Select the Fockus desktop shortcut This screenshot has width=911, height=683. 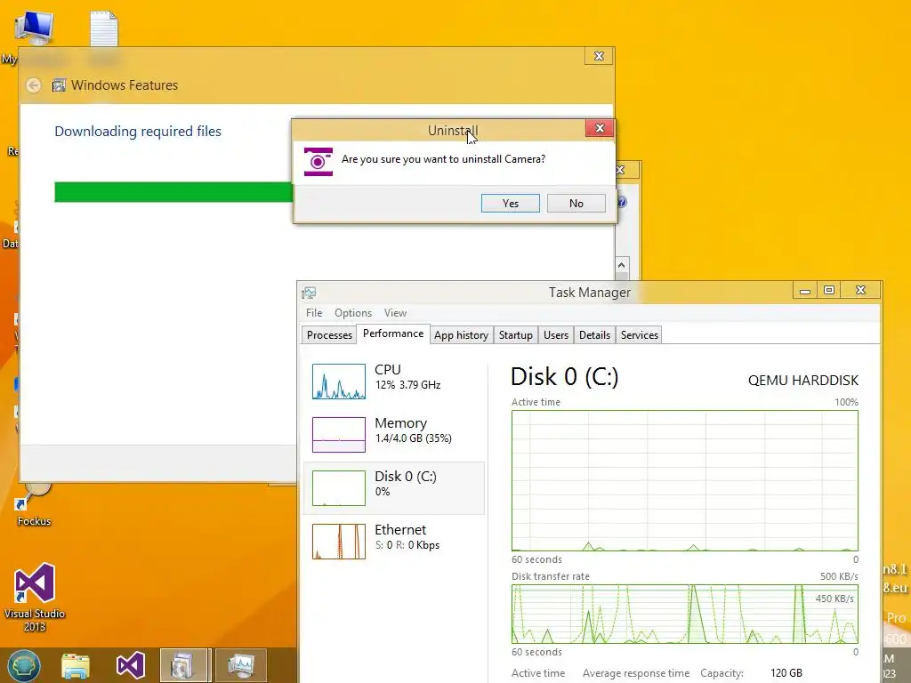coord(34,506)
